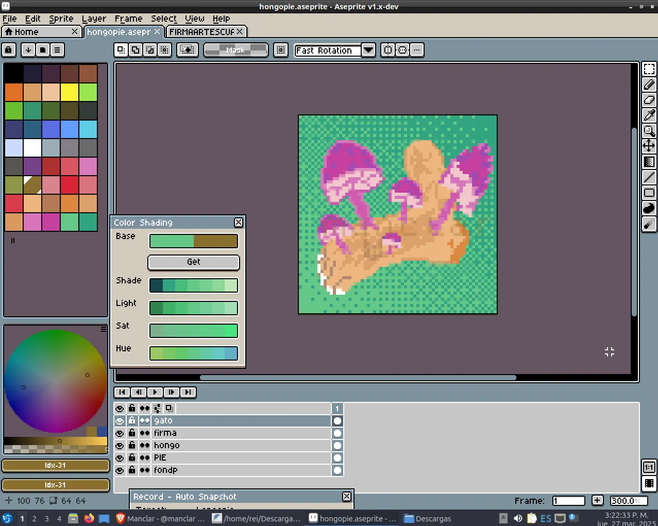This screenshot has height=526, width=658.
Task: Choose the Rectangular Marquee tool
Action: 649,69
